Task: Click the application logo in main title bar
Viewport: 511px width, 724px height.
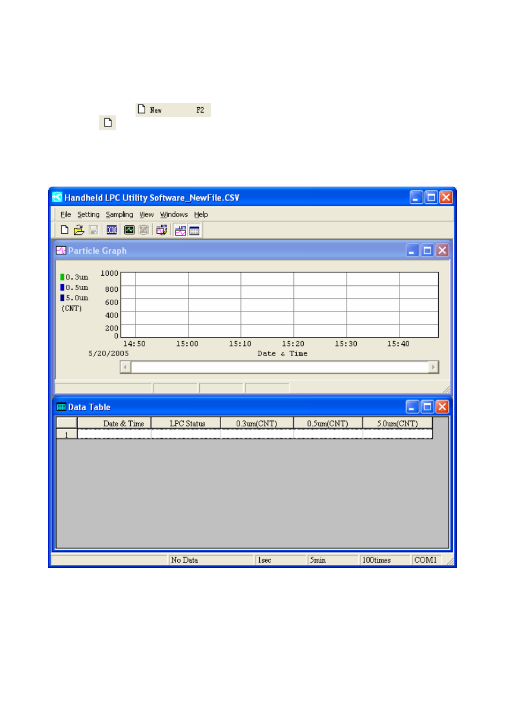Action: tap(57, 197)
